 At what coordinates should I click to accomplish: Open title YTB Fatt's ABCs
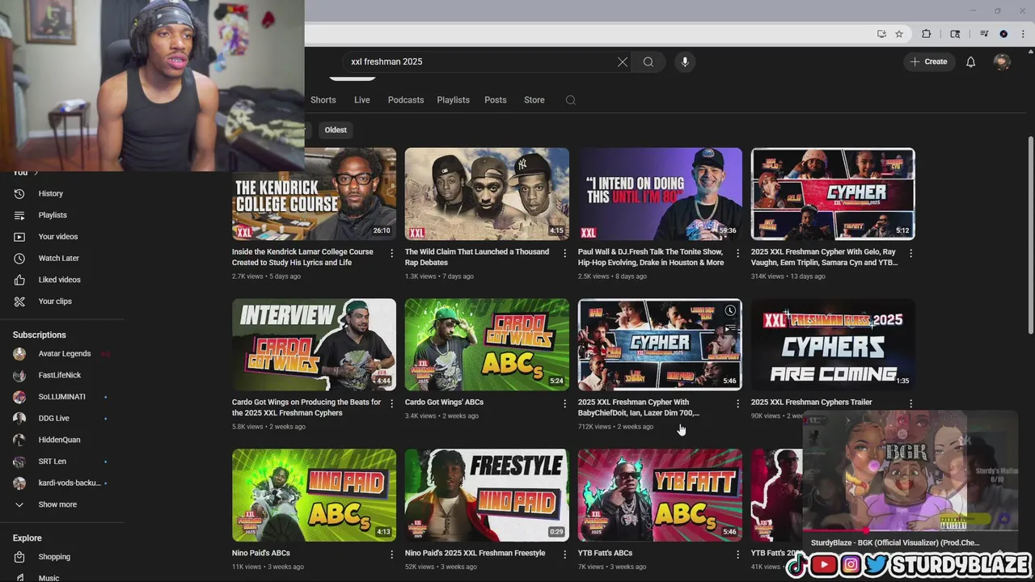tap(605, 553)
